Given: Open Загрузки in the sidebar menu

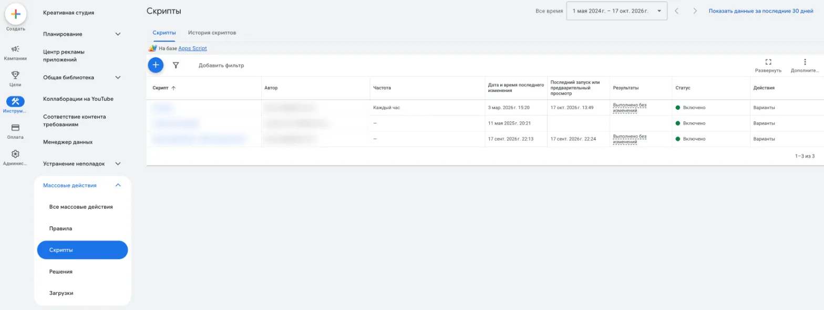Looking at the screenshot, I should (x=61, y=293).
